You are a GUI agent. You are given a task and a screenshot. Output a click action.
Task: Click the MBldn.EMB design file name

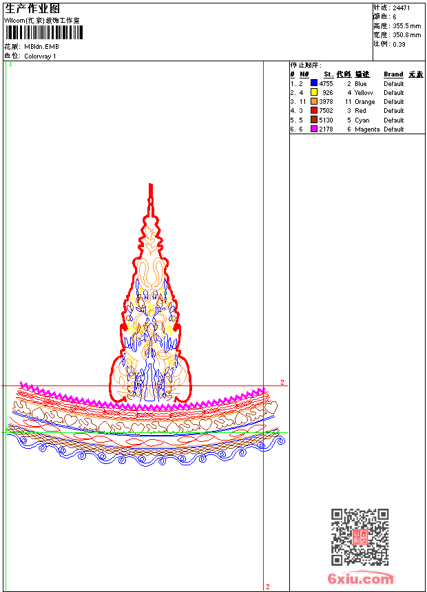click(41, 47)
